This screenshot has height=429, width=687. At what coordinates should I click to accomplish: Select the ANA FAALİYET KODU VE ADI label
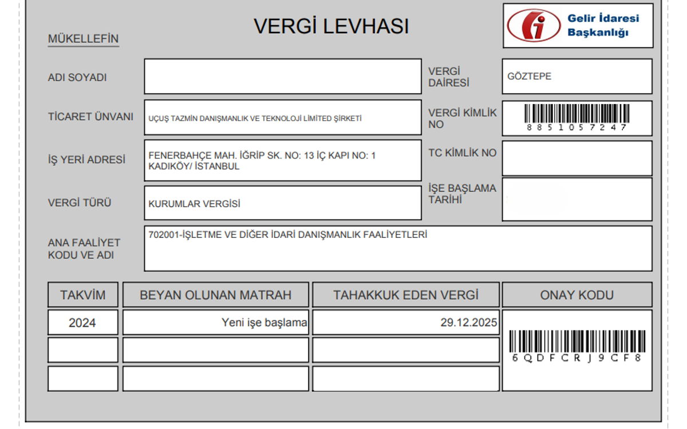point(84,249)
